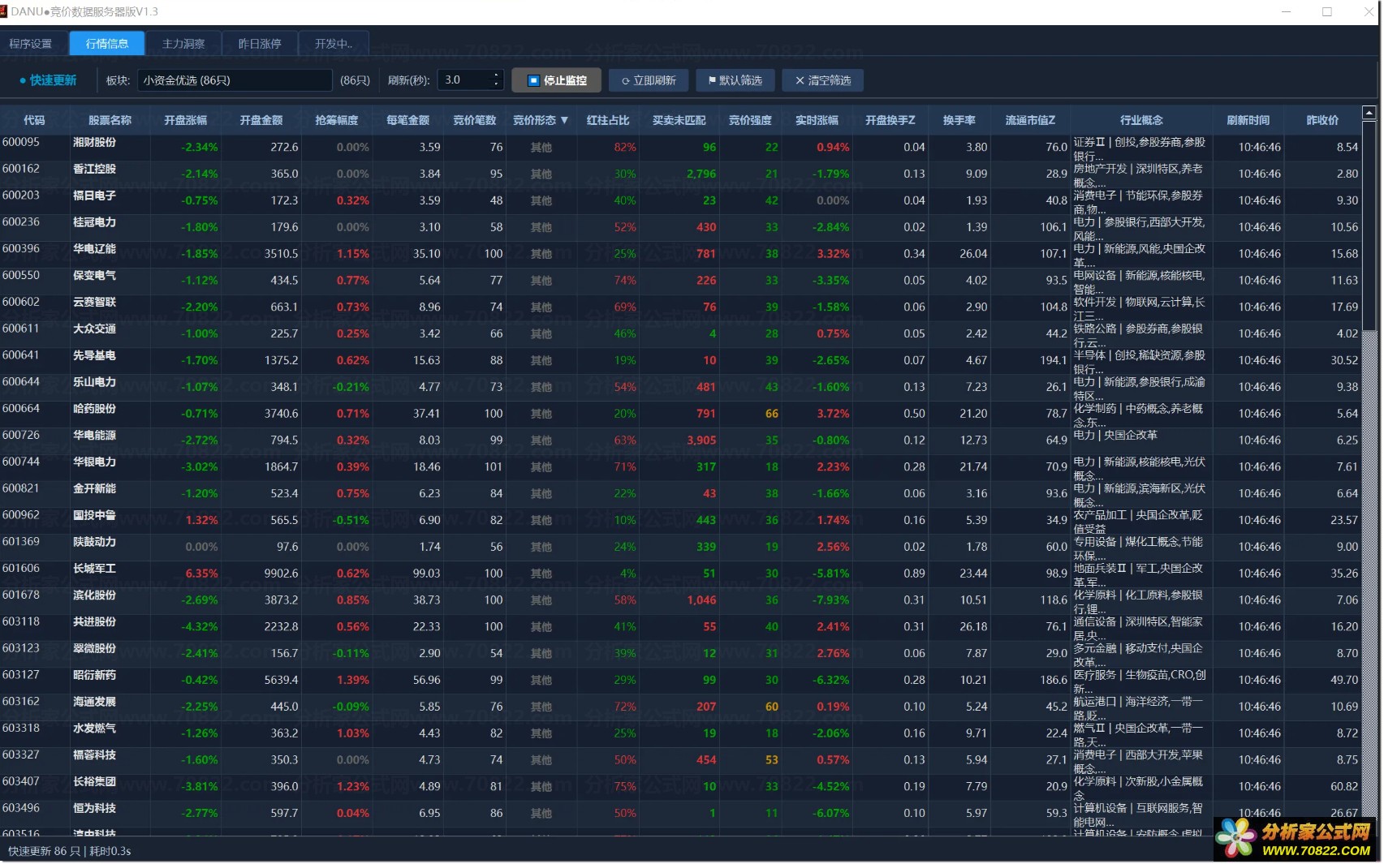Click the vertical scrollbar thumb
This screenshot has width=1384, height=864.
tap(1369, 226)
